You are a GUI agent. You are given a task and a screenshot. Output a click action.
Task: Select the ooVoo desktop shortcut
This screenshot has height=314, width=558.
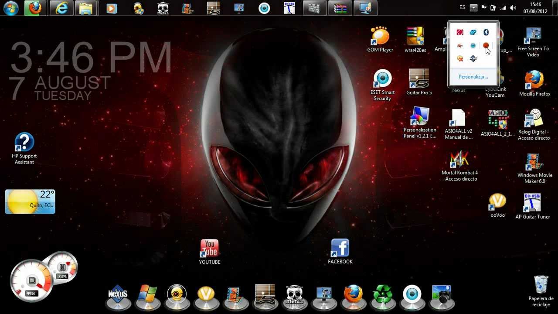(497, 205)
